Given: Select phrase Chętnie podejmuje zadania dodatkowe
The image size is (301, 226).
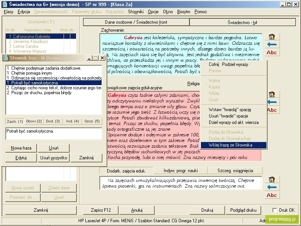Looking at the screenshot, I should [53, 68].
